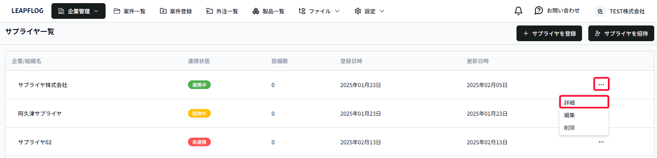Click the notification bell icon
Image resolution: width=657 pixels, height=158 pixels.
point(518,11)
